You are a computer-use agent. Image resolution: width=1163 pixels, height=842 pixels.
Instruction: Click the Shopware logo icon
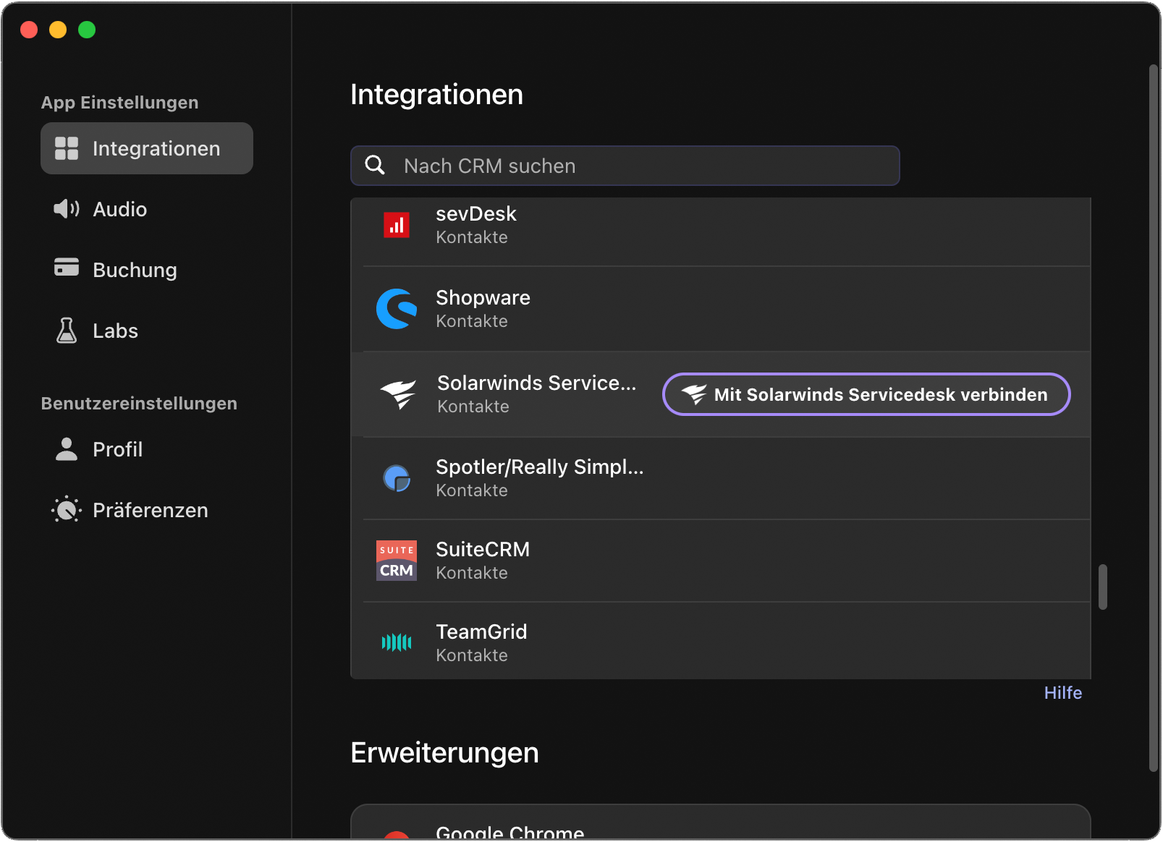(x=397, y=309)
